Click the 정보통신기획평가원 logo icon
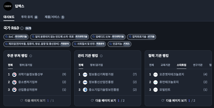The image size is (214, 108). [x=85, y=75]
